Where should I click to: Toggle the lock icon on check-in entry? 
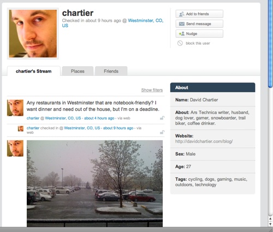pos(162,132)
